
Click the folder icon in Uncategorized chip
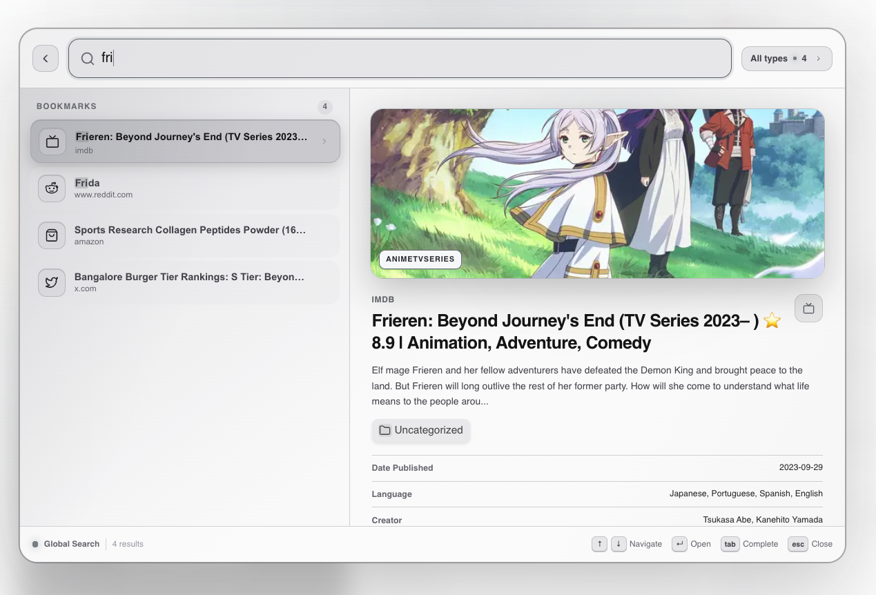pyautogui.click(x=385, y=430)
